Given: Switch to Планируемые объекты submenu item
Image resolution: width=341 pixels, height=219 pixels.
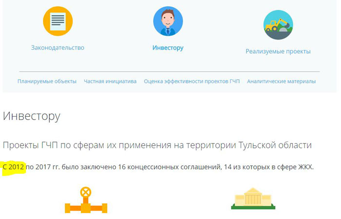Looking at the screenshot, I should pyautogui.click(x=47, y=81).
